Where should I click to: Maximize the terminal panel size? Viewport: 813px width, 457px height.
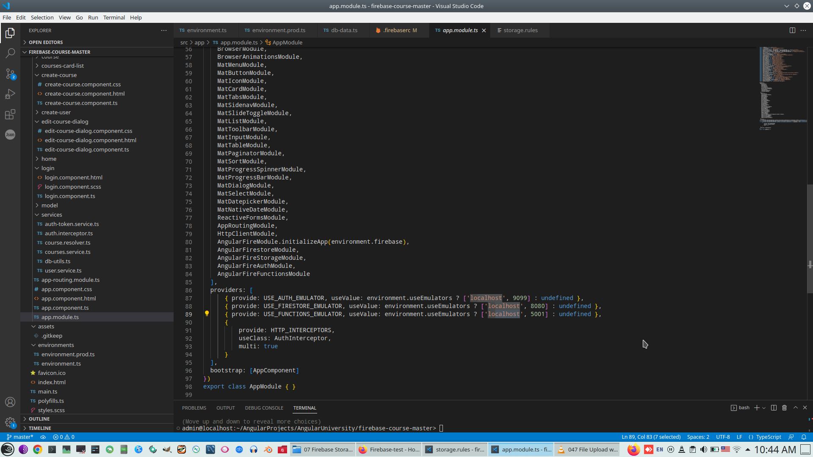795,407
